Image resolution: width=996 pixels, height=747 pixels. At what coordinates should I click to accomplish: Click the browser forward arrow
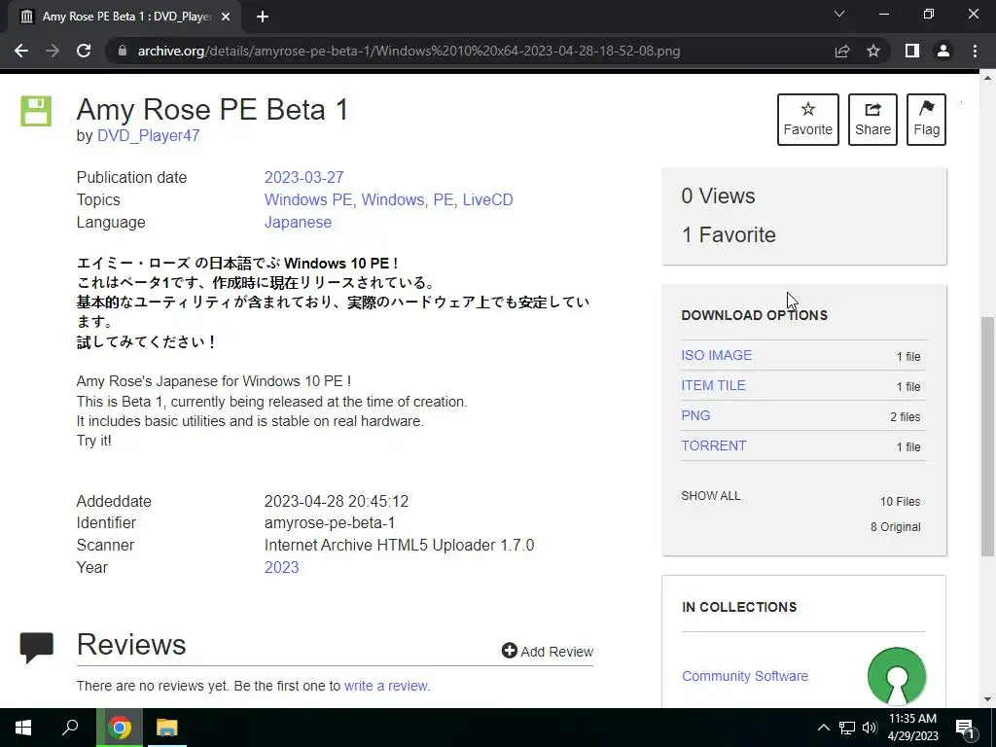(53, 51)
